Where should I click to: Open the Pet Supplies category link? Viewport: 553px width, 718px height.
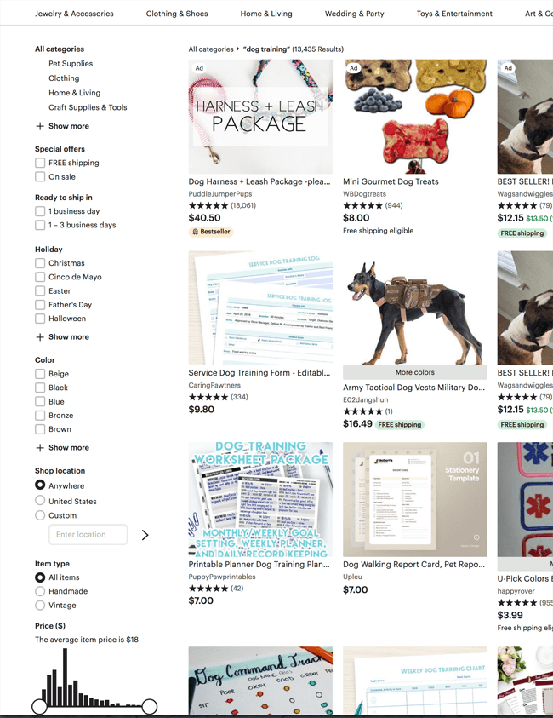(x=71, y=64)
